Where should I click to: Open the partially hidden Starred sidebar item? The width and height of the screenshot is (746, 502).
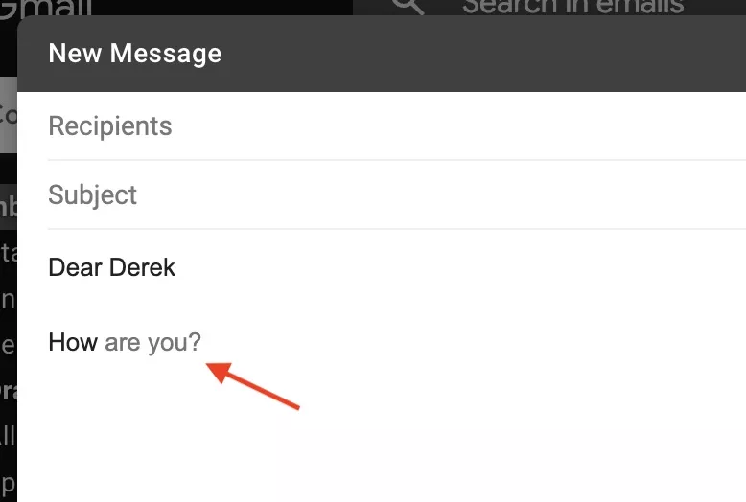8,253
